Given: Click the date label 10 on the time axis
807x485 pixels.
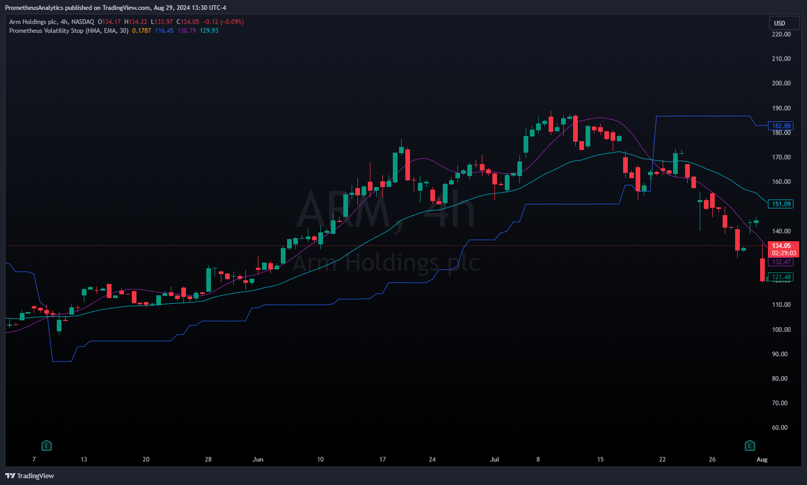Looking at the screenshot, I should click(320, 459).
